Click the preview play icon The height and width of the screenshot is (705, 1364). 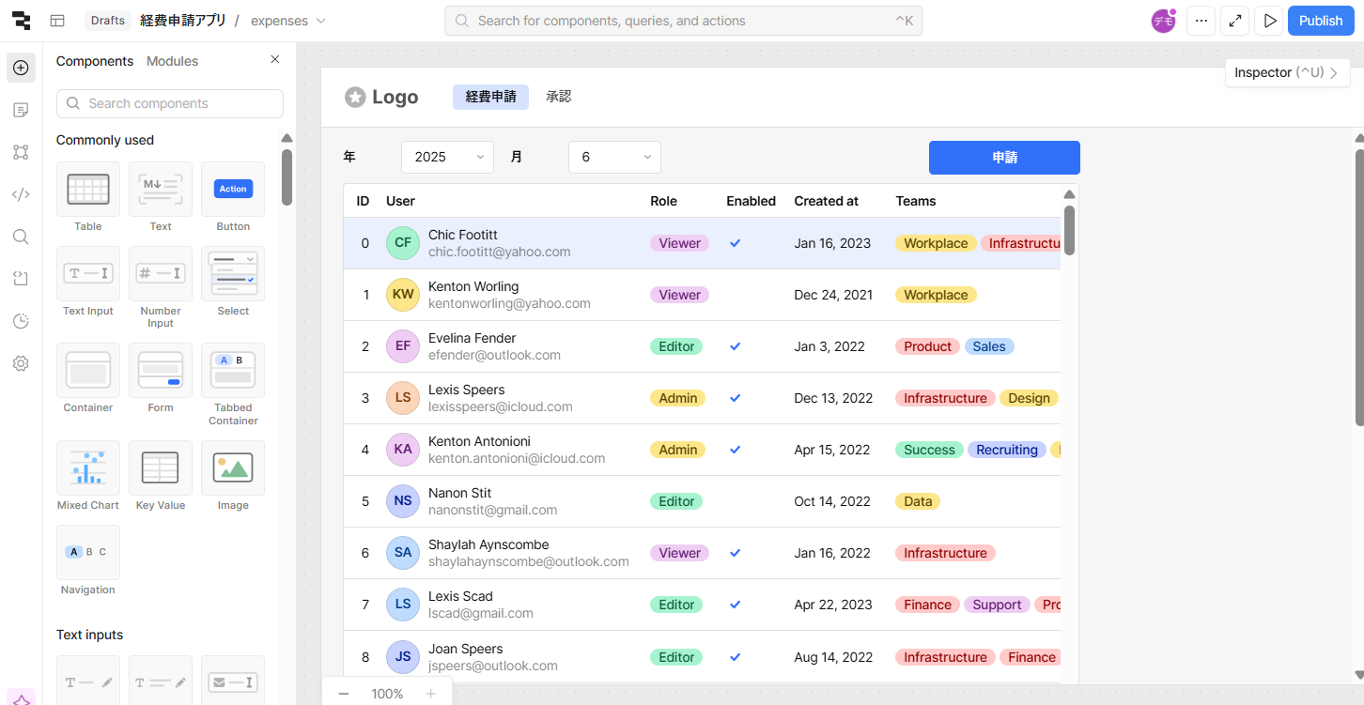[1270, 21]
